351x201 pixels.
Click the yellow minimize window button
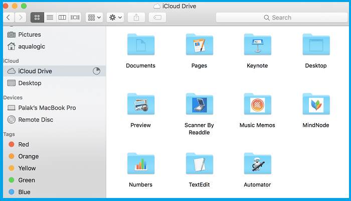[x=15, y=6]
